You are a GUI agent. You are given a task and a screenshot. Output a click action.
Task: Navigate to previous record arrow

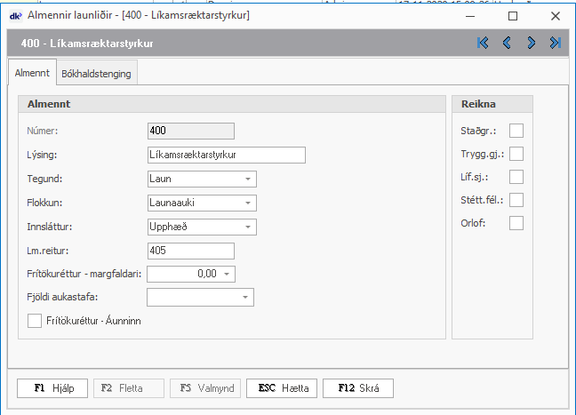coord(507,43)
